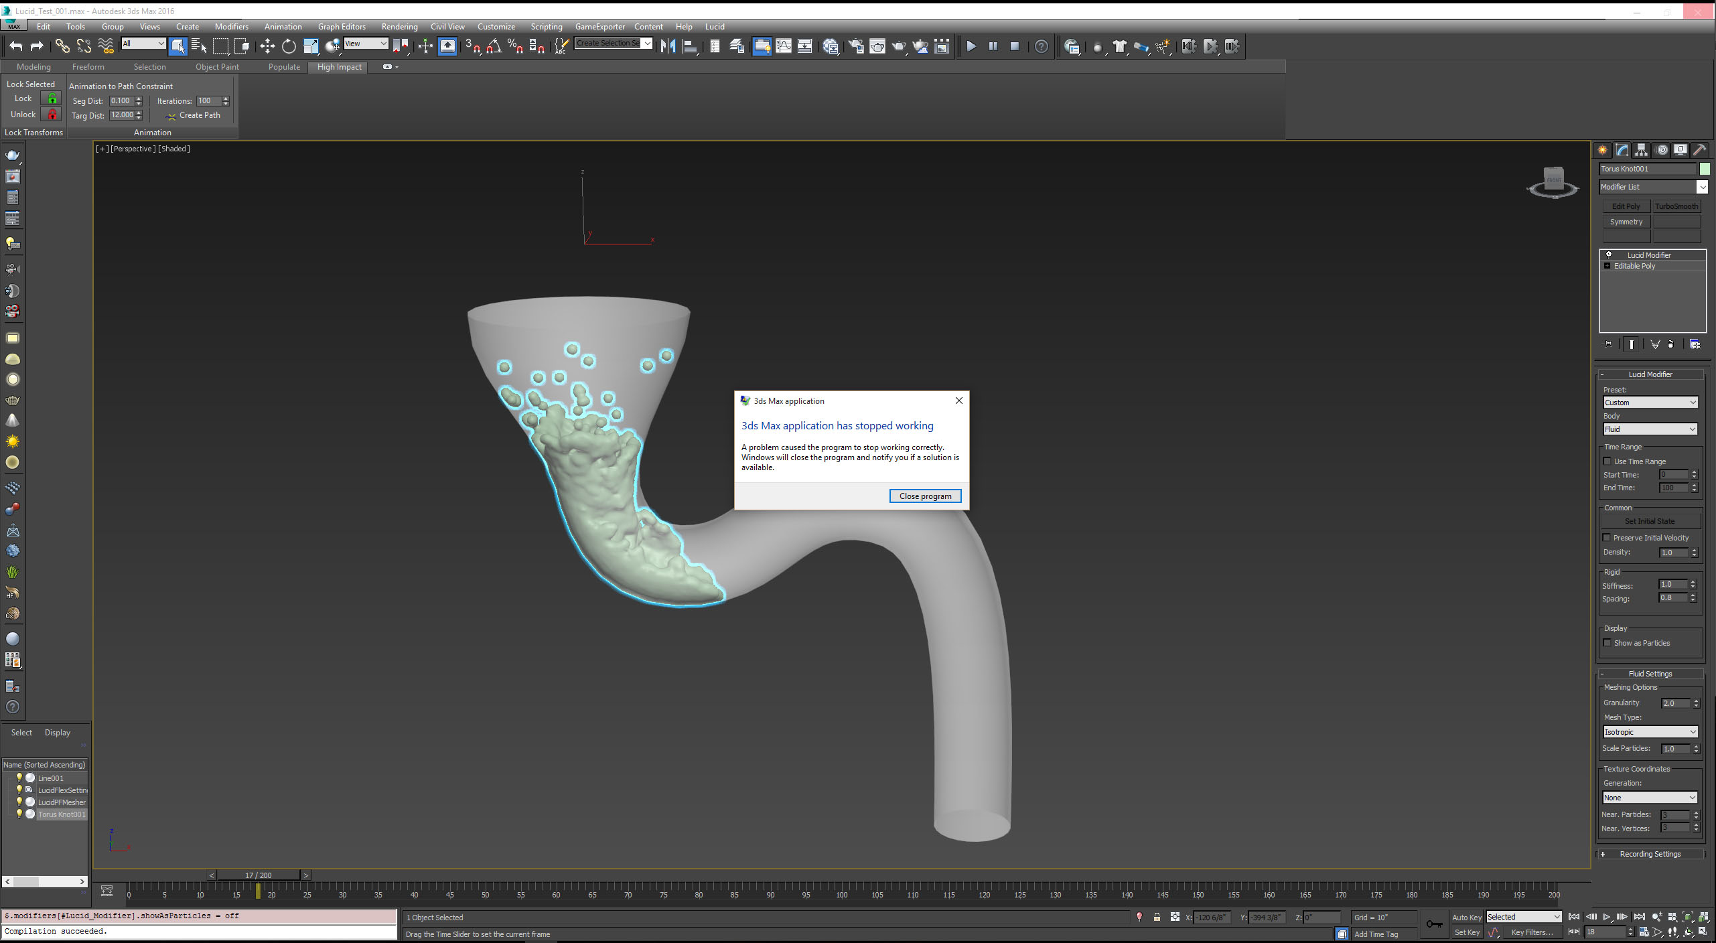
Task: Click the red Unlock icon
Action: [x=52, y=115]
